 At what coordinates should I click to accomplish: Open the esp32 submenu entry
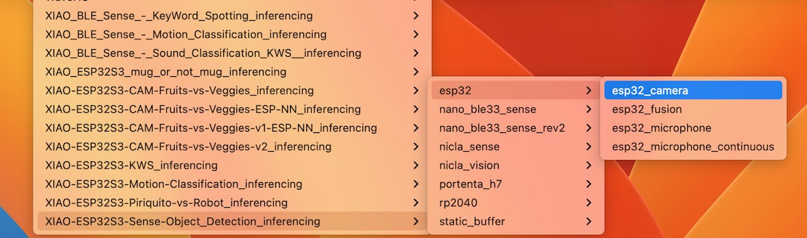[516, 91]
